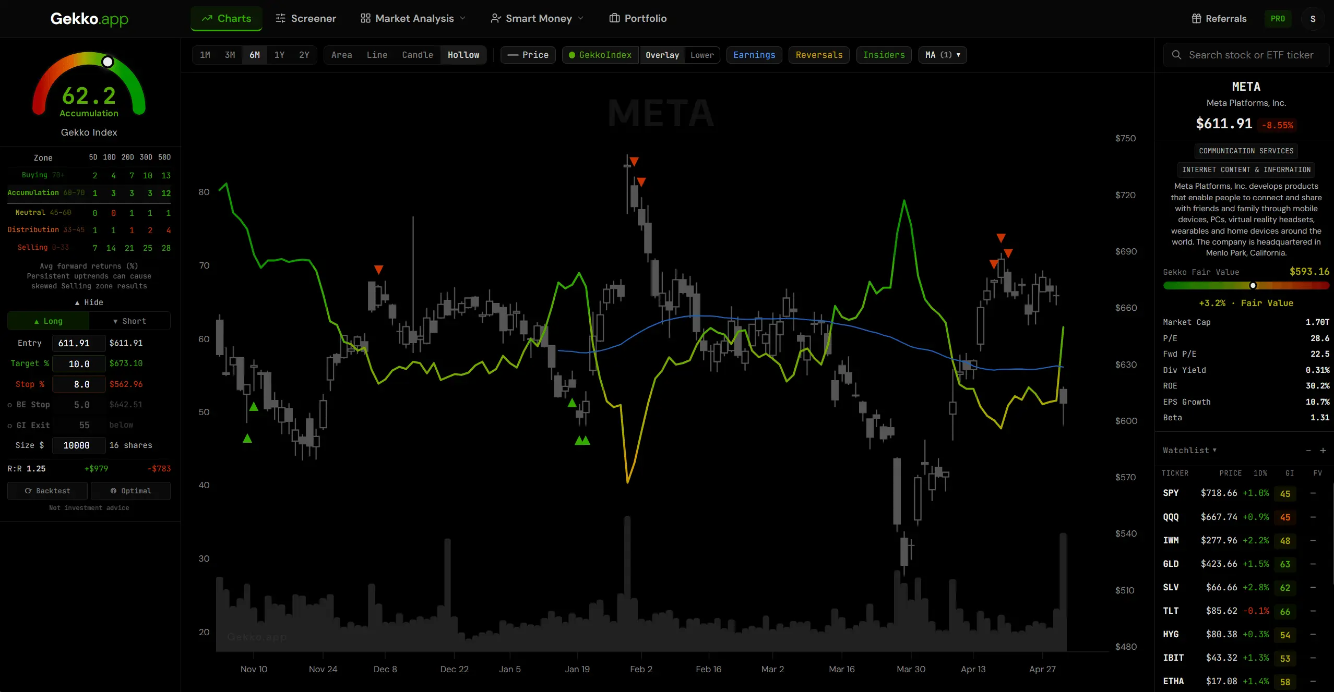Select Long position mode
Screen dimensions: 1334x692
(49, 321)
